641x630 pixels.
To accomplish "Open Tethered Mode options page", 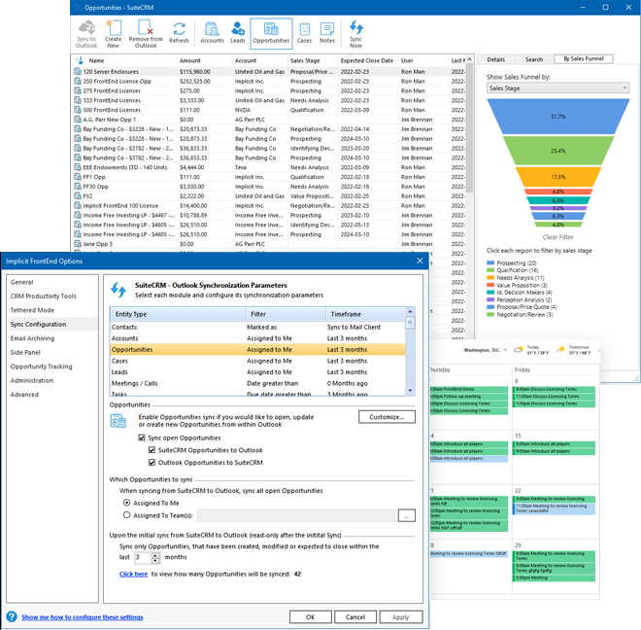I will click(32, 310).
